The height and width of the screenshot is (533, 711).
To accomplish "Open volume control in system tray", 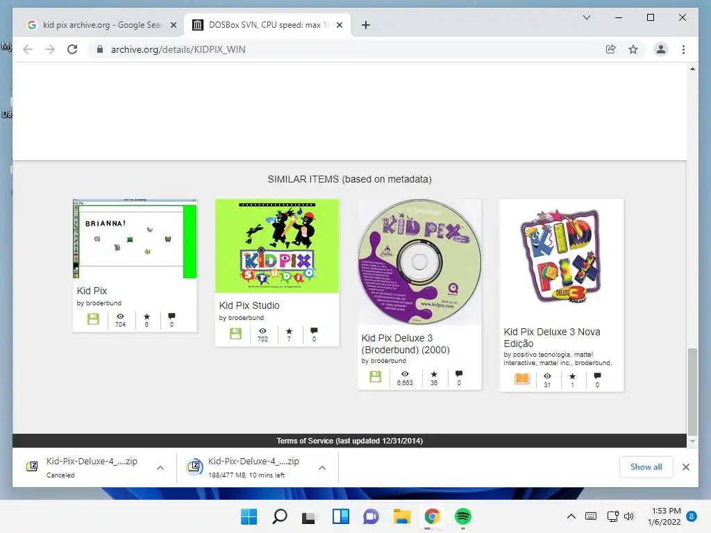I will click(x=629, y=516).
